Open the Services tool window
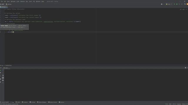This screenshot has width=188, height=105. point(61,102)
